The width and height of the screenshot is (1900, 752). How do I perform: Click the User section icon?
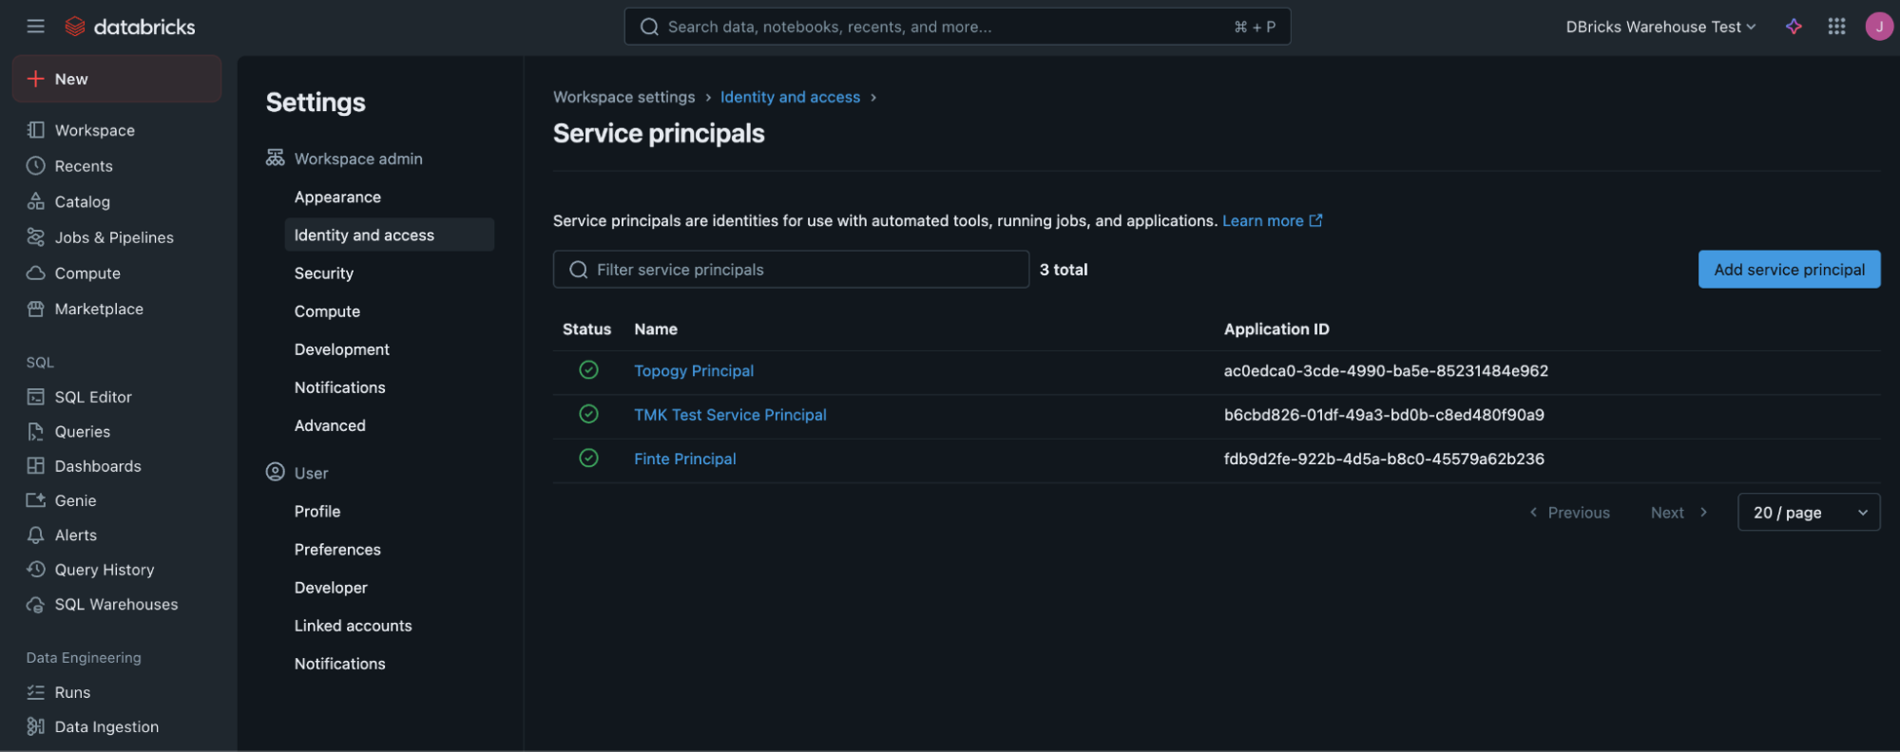click(x=275, y=472)
